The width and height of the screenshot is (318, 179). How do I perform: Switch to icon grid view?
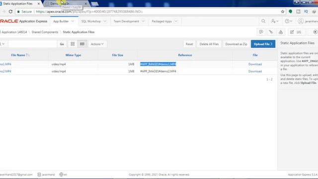point(73,44)
